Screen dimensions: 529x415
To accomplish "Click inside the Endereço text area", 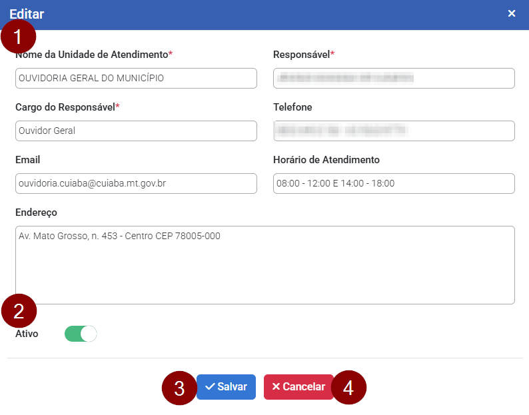I will click(264, 264).
